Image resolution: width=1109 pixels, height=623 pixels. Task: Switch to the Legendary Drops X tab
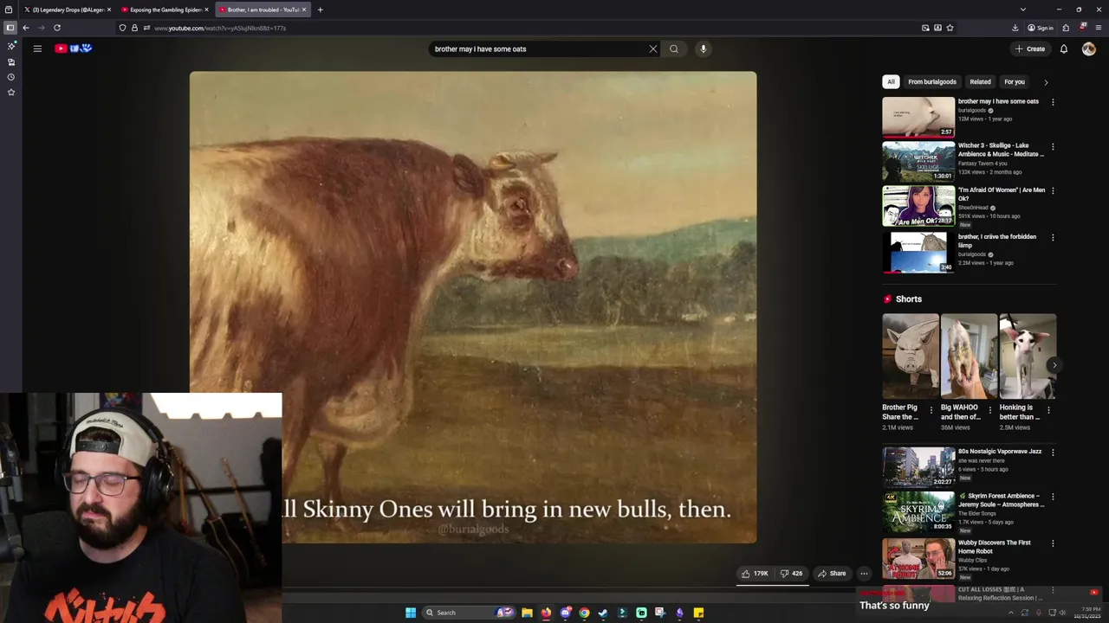(x=68, y=10)
